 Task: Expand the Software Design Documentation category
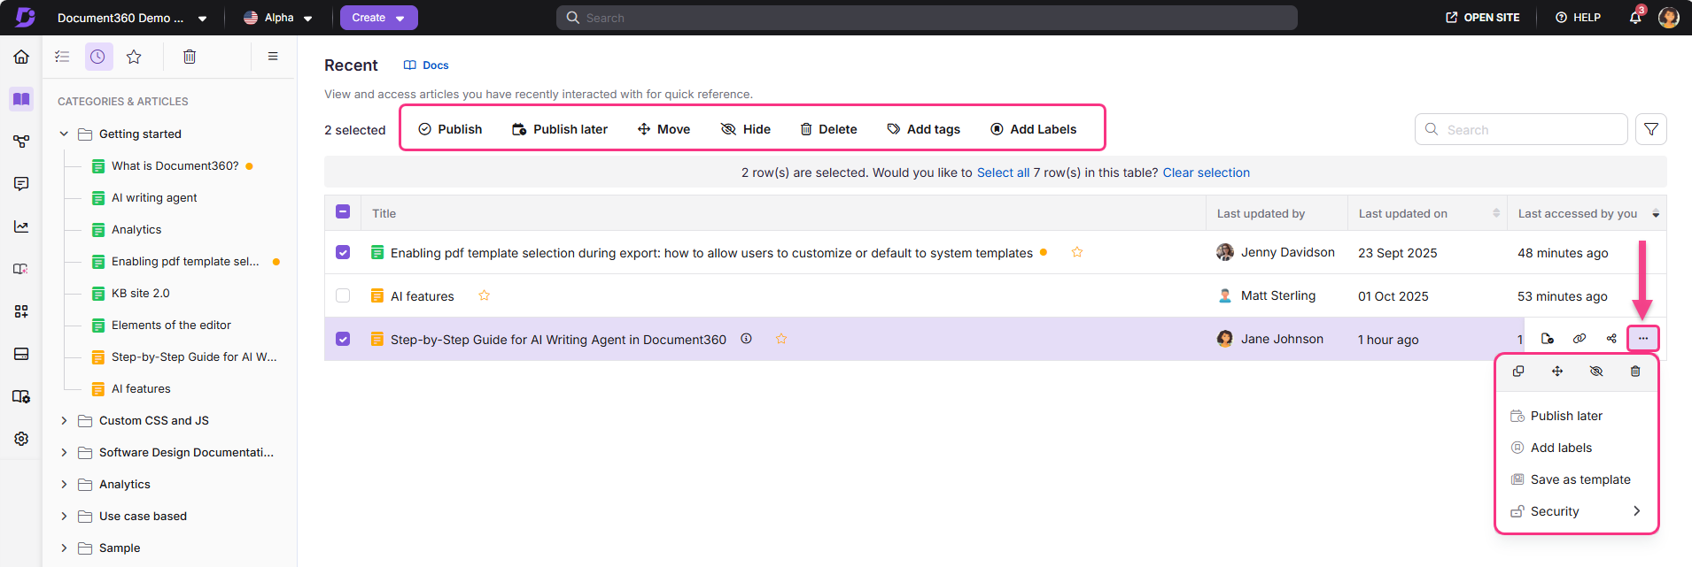click(x=64, y=452)
